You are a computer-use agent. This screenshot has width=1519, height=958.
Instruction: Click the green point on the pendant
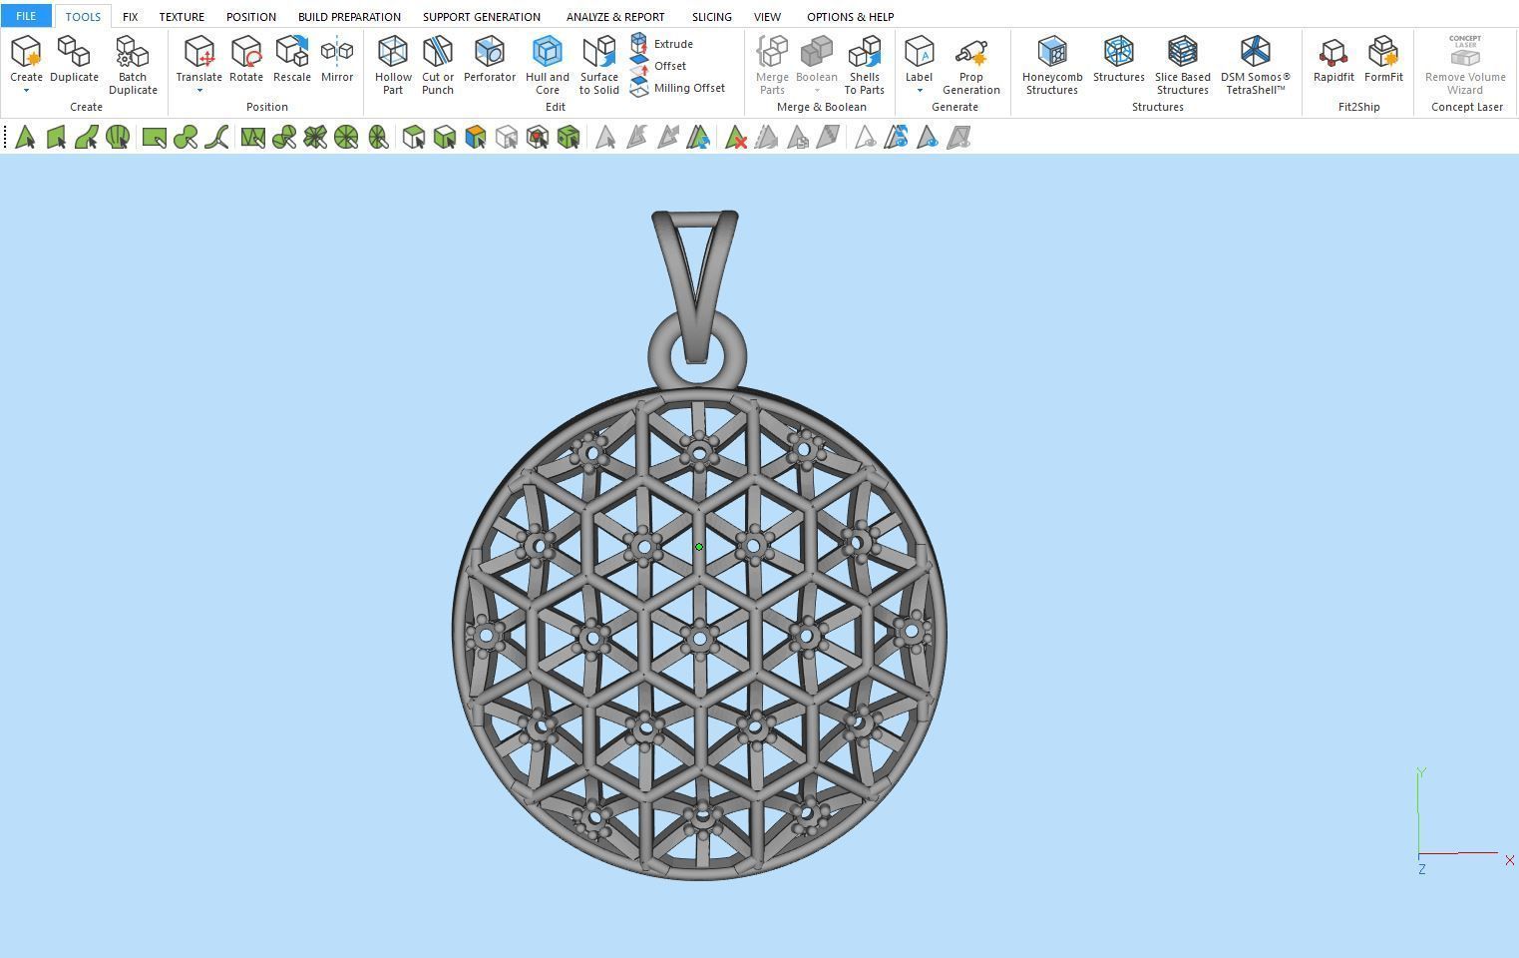pos(699,547)
